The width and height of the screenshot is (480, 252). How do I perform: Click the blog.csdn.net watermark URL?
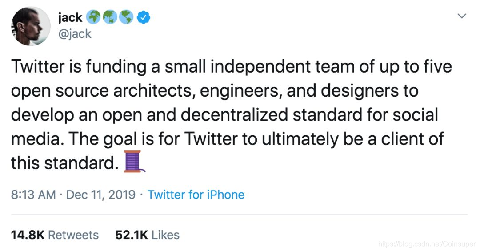[x=427, y=244]
